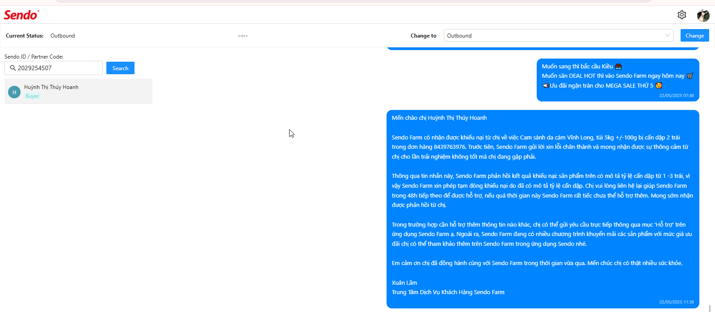Screen dimensions: 715x312
Task: Click the Change to label
Action: coord(423,36)
